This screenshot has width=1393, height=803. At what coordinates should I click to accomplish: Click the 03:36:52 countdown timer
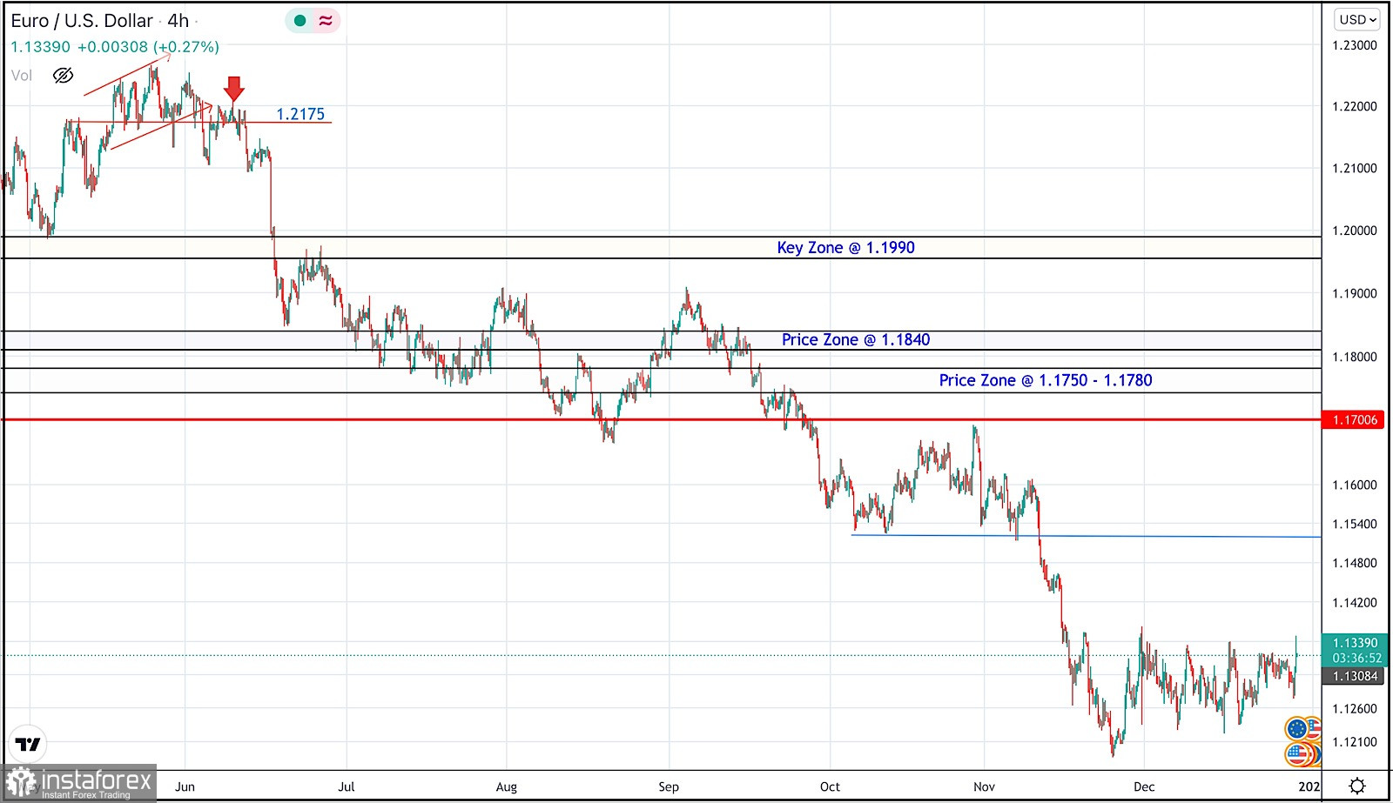coord(1356,658)
